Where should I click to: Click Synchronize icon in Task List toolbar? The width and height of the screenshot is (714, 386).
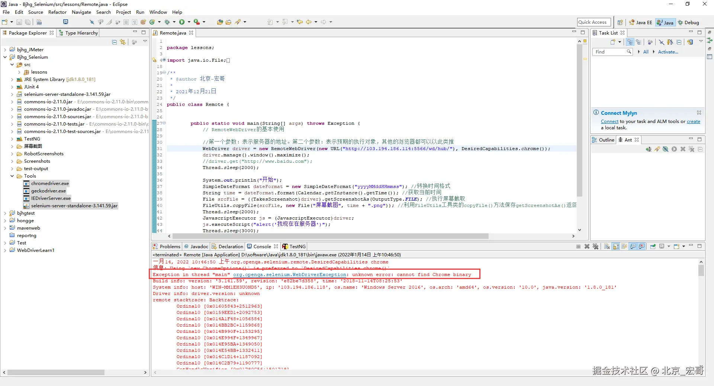[x=690, y=42]
